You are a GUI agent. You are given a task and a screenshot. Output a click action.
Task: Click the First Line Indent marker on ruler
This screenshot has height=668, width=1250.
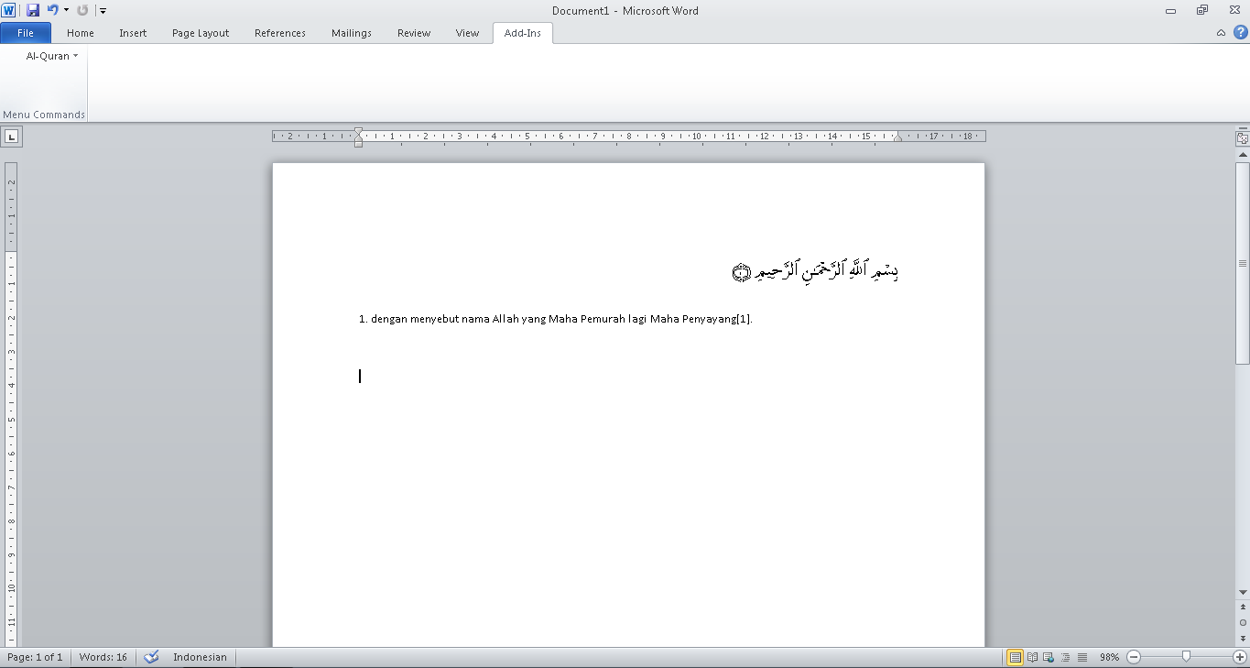[x=358, y=132]
